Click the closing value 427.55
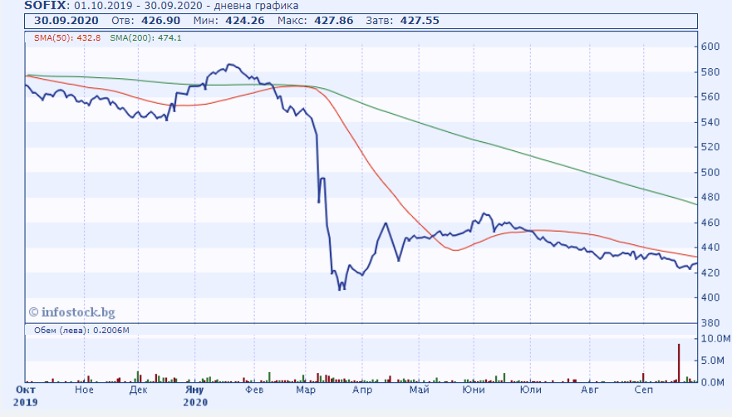This screenshot has height=417, width=732. point(420,21)
